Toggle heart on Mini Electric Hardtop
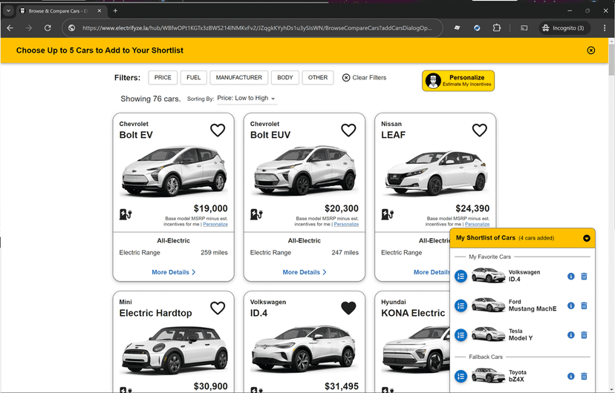The width and height of the screenshot is (615, 393). pyautogui.click(x=217, y=308)
